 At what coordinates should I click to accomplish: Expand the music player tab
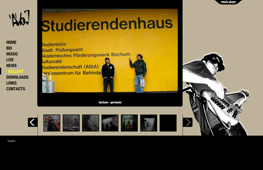pos(228,2)
